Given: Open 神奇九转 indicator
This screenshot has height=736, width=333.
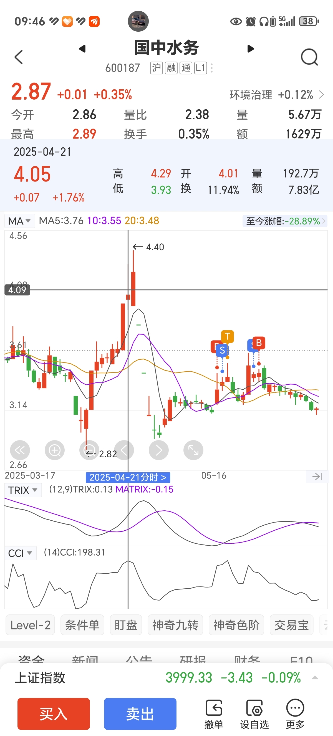Looking at the screenshot, I should coord(175,625).
